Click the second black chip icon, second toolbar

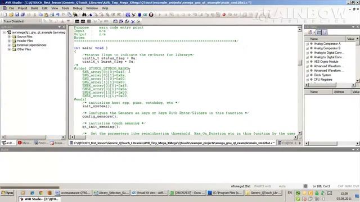tap(83, 21)
